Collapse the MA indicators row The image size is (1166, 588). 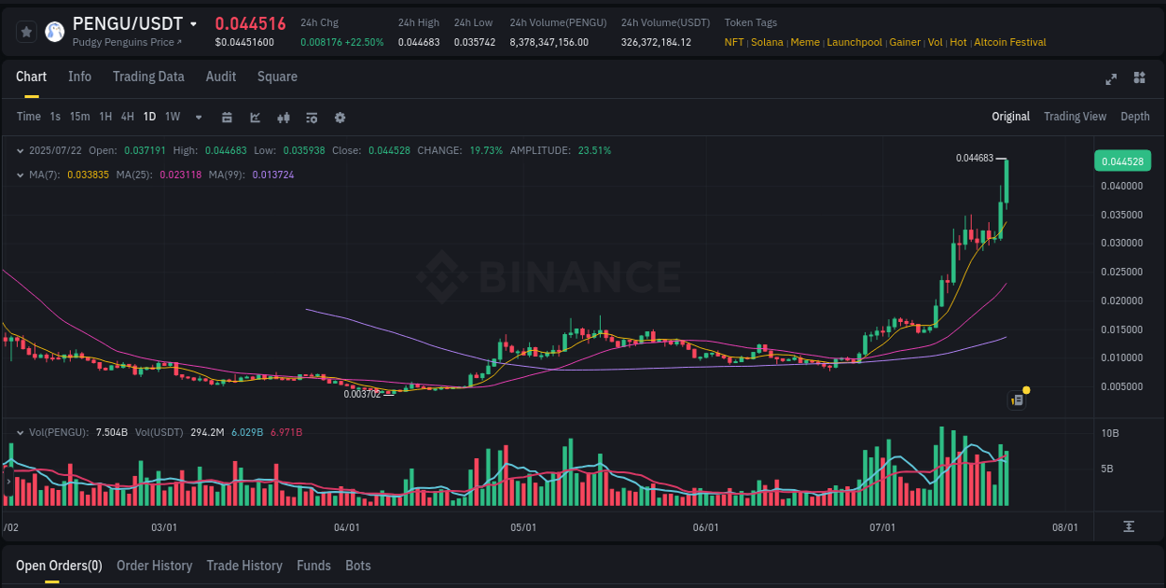(x=21, y=173)
